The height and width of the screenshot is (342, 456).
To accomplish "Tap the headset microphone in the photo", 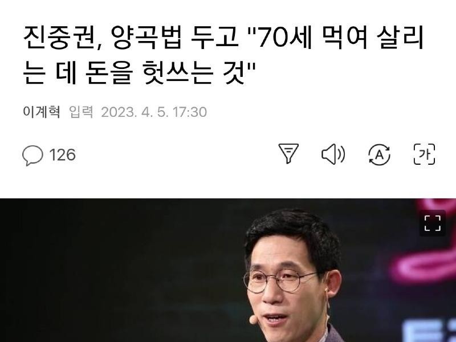I will coord(254,320).
